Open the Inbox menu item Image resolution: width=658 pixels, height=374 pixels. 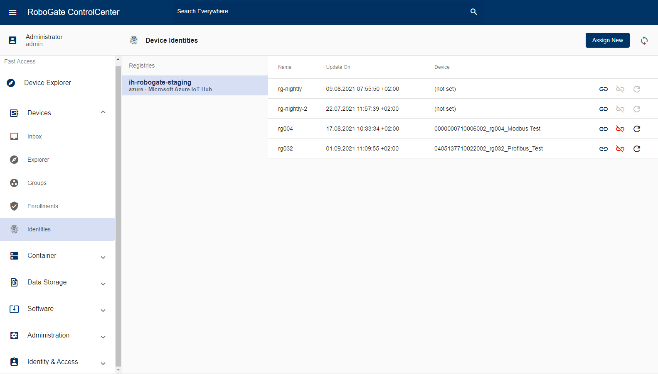click(57, 136)
